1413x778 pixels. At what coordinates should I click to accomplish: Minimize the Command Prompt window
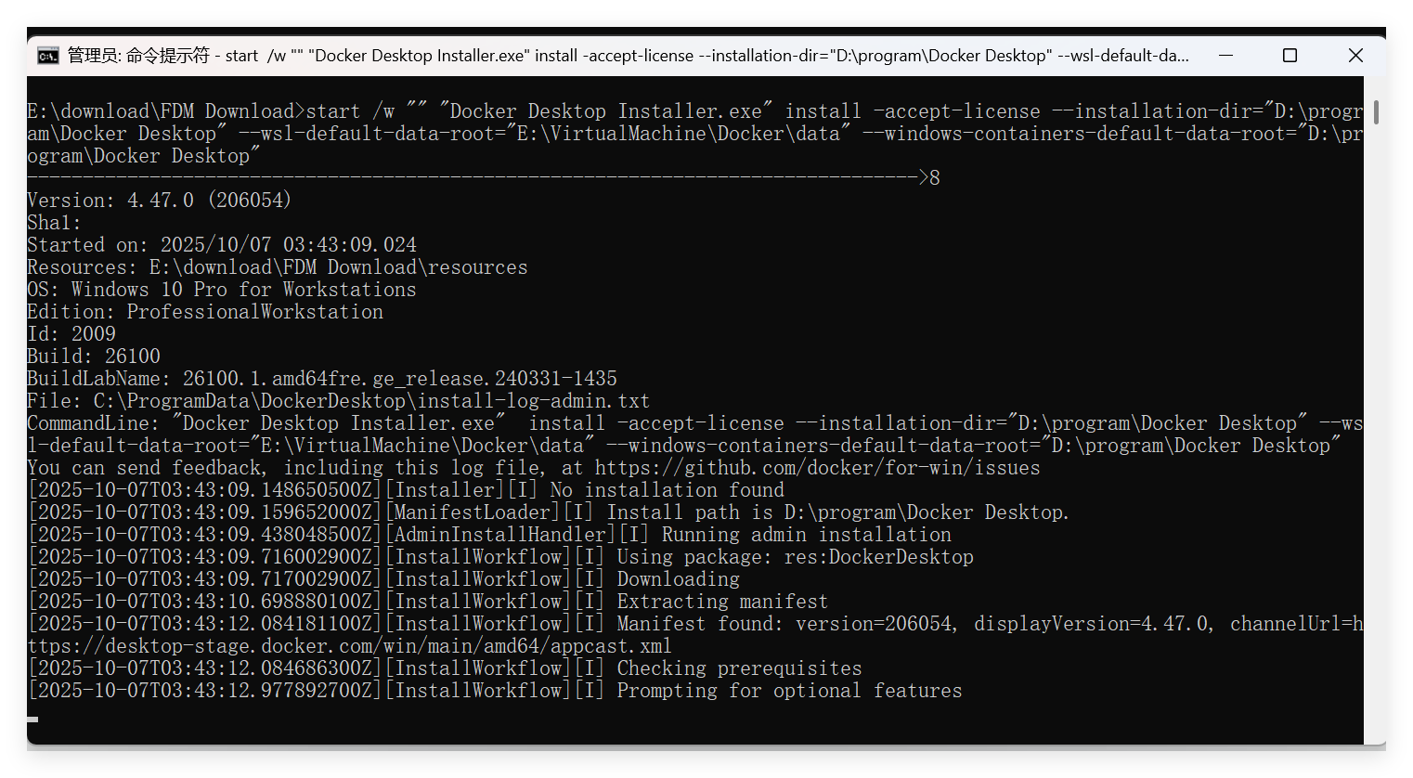tap(1225, 56)
